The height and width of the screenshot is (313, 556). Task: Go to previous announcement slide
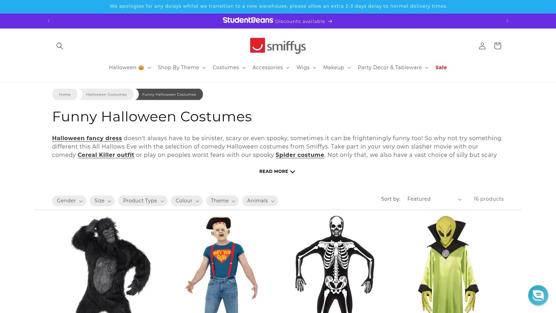tap(49, 21)
